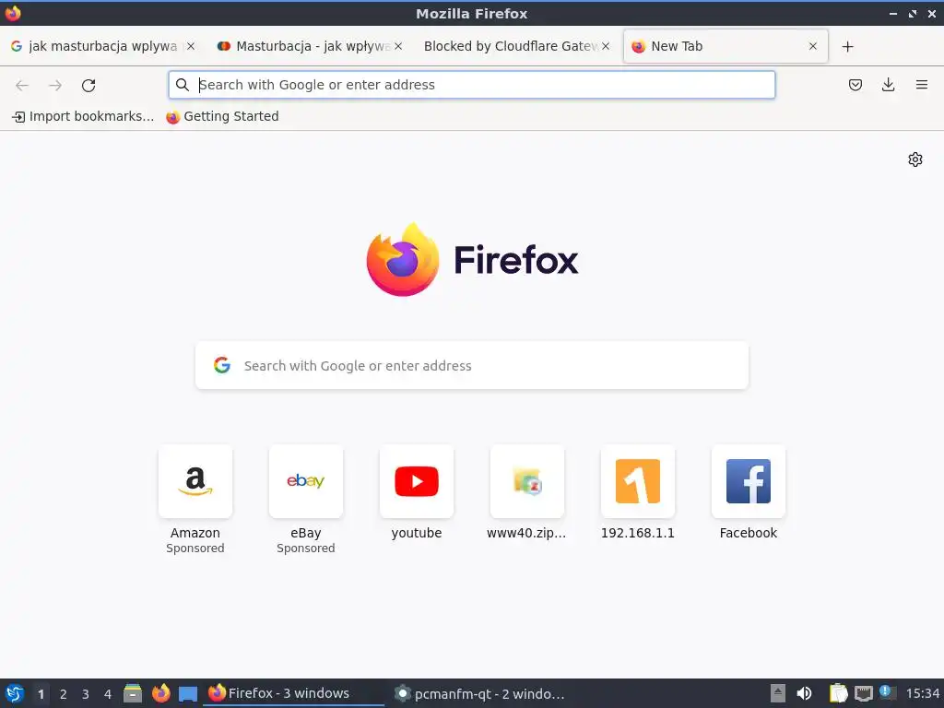Open the Getting Started bookmark
Screen dimensions: 944x708
pyautogui.click(x=223, y=117)
